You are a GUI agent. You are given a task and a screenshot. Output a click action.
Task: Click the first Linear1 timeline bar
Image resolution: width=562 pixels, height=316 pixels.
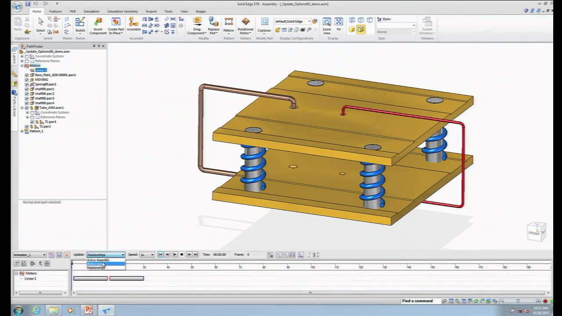pos(90,278)
